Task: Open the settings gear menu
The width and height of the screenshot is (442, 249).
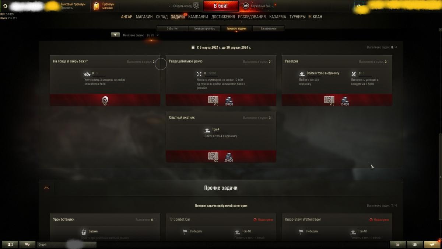Action: tap(5, 6)
